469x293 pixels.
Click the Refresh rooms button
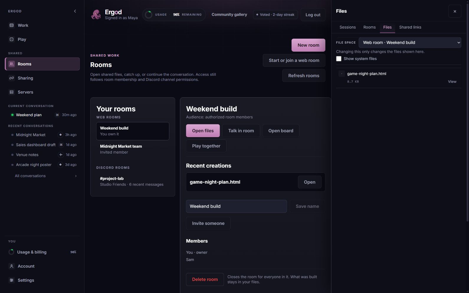click(304, 76)
